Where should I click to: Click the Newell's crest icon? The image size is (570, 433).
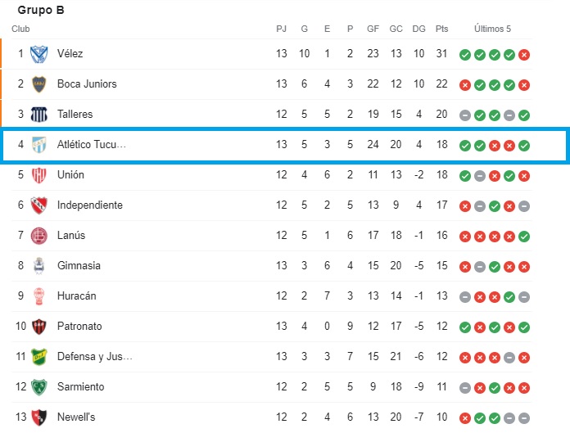[x=38, y=417]
